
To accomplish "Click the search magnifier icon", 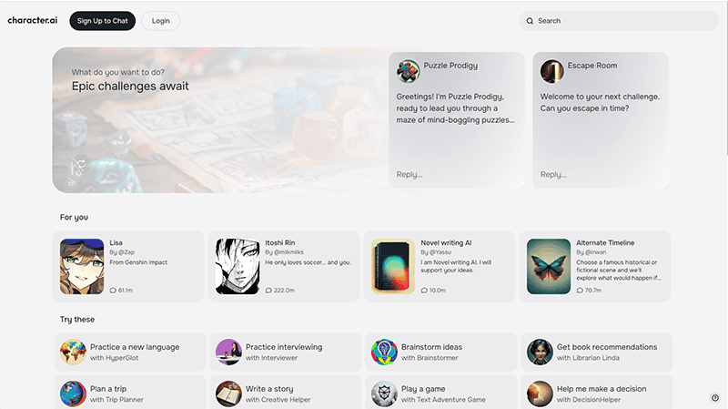I will pos(530,21).
